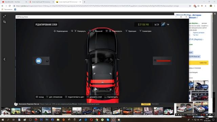Open the Windows Start menu

point(2,120)
